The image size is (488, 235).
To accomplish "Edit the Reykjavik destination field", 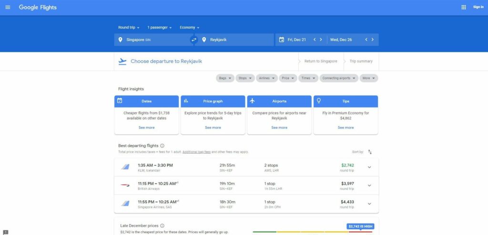I will coord(234,40).
